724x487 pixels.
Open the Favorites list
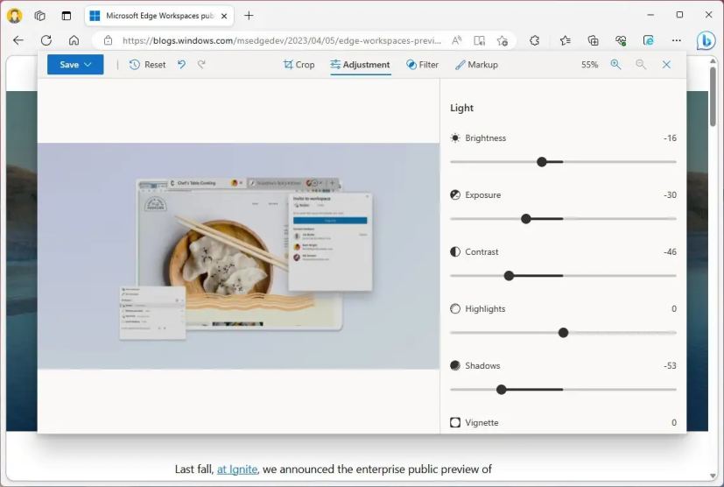[x=566, y=40]
